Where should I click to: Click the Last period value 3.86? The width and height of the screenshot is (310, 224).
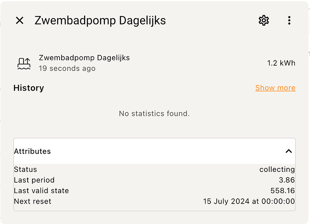(x=287, y=180)
